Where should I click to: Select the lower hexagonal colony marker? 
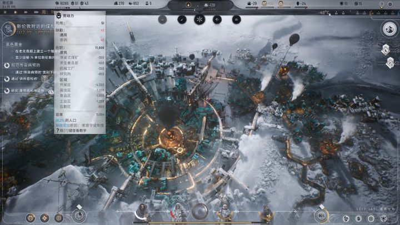click(x=390, y=63)
